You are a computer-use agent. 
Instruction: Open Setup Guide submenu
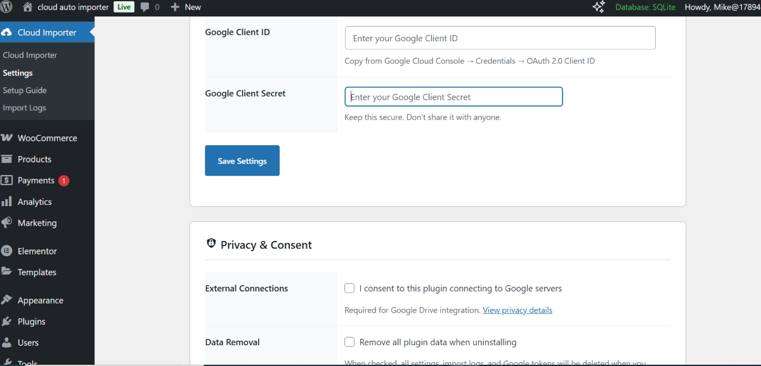pos(25,90)
